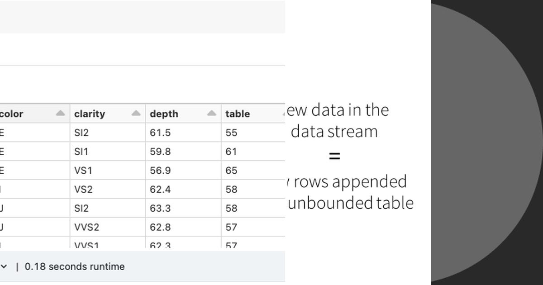Click the 0.18 seconds runtime text
543x285 pixels.
75,267
